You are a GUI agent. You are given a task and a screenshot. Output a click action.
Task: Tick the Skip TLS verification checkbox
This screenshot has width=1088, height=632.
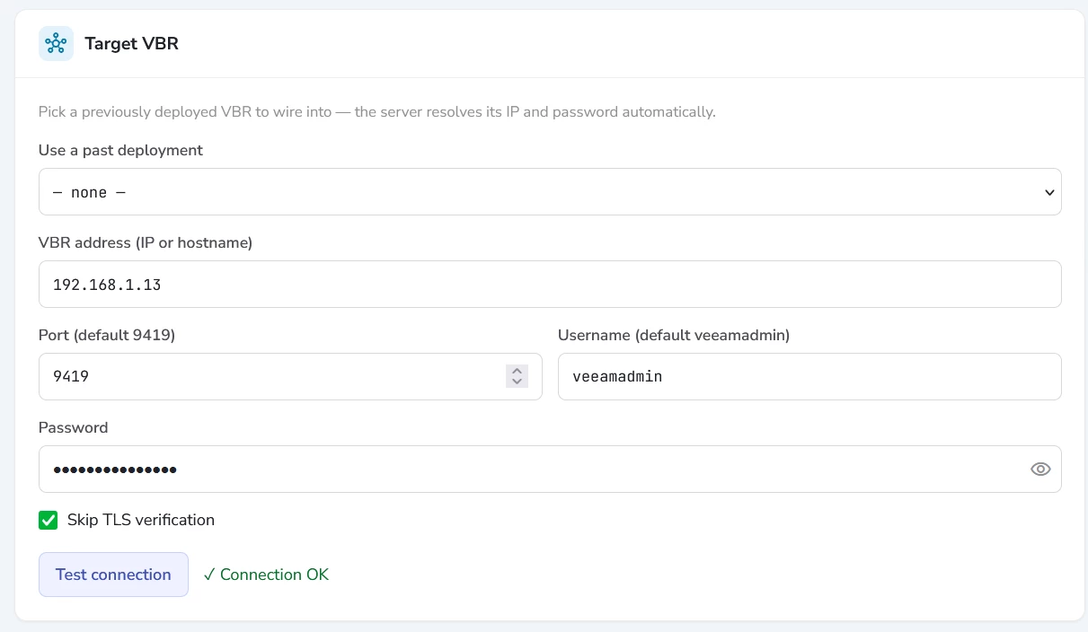[49, 520]
